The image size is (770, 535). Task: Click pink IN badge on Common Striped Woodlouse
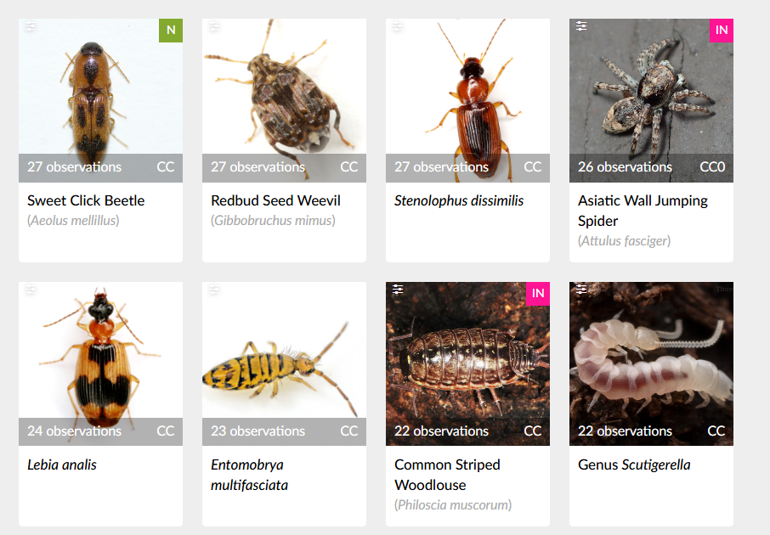[x=538, y=294]
